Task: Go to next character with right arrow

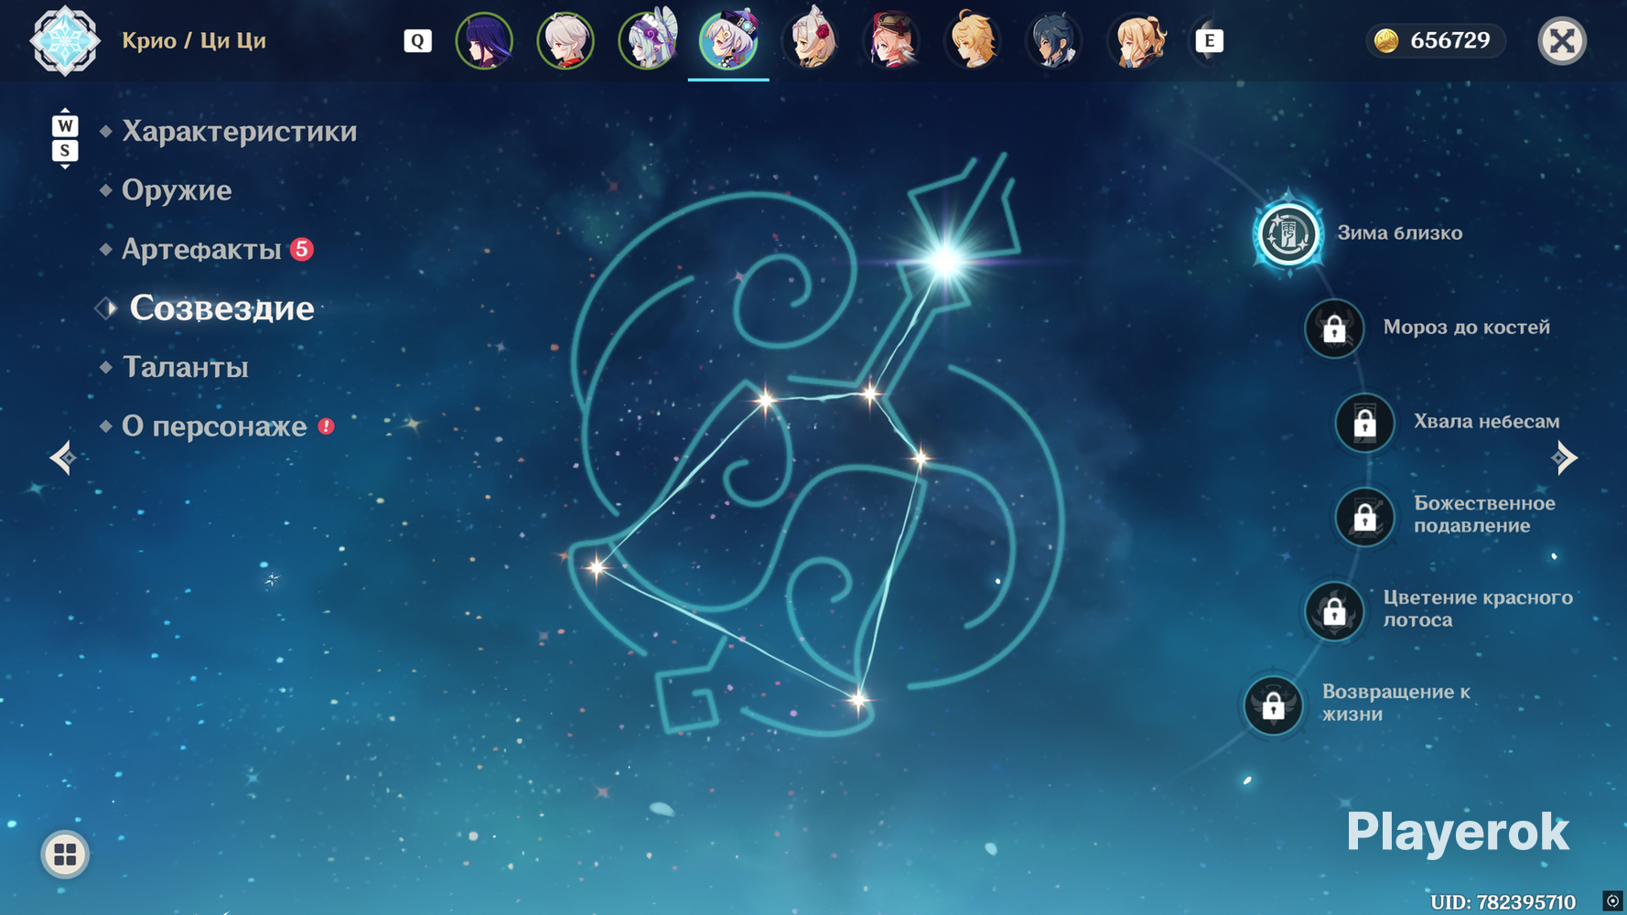Action: (1565, 457)
